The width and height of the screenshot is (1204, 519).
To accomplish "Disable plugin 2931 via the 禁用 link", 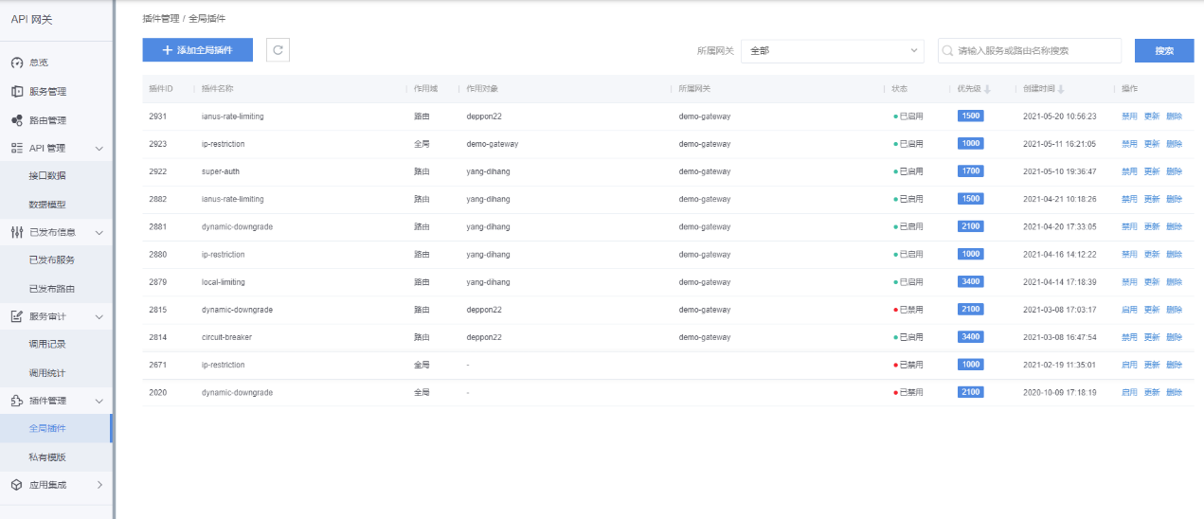I will (1129, 116).
